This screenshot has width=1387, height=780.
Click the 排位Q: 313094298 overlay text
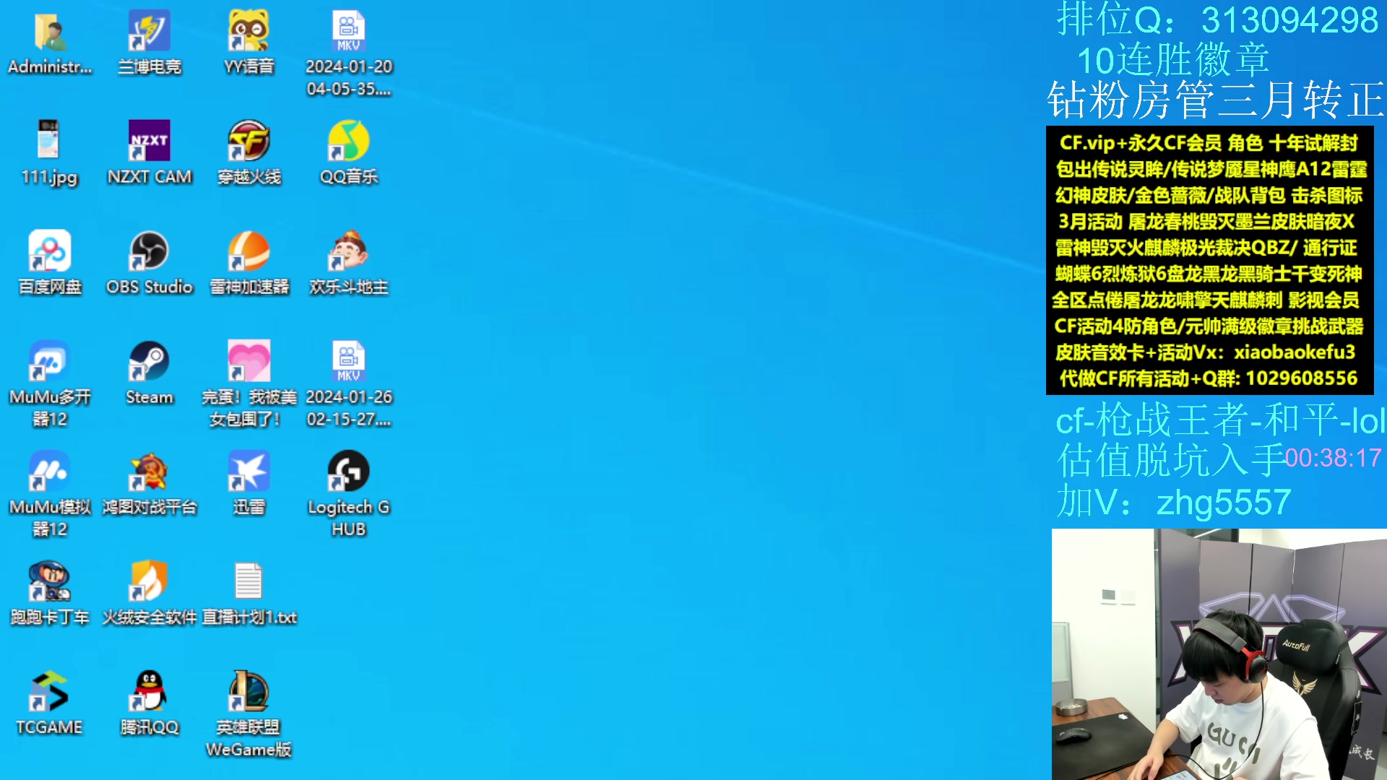click(x=1217, y=19)
